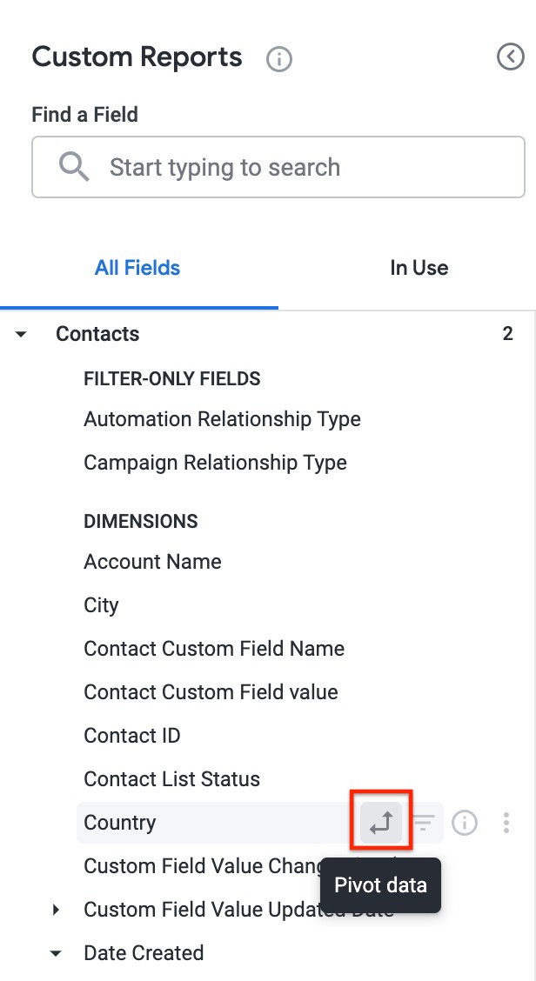
Task: Select the Contact List Status field
Action: [171, 779]
